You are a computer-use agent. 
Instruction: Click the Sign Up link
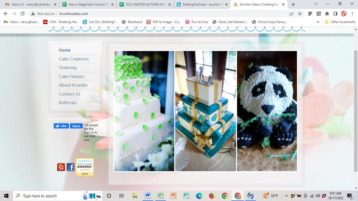click(89, 133)
